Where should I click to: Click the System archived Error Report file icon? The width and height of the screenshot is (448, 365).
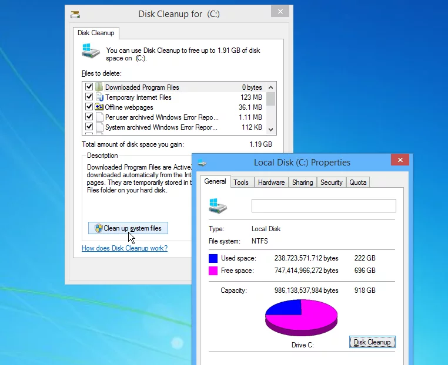[x=99, y=127]
